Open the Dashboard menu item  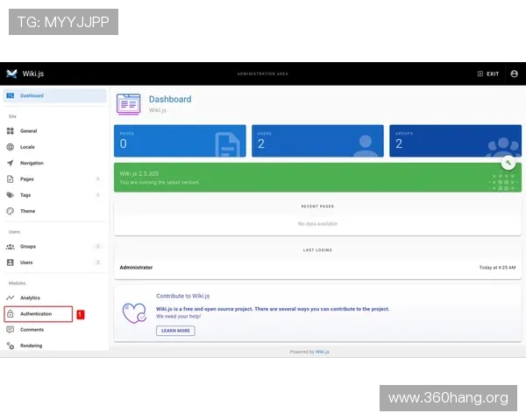tap(32, 95)
